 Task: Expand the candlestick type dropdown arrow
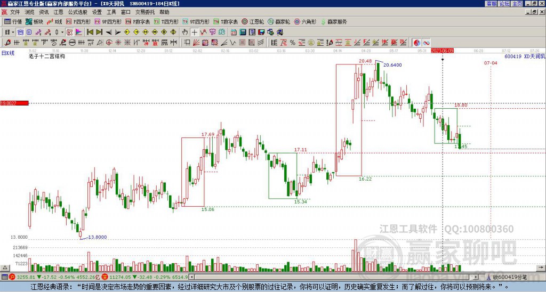tap(62, 33)
